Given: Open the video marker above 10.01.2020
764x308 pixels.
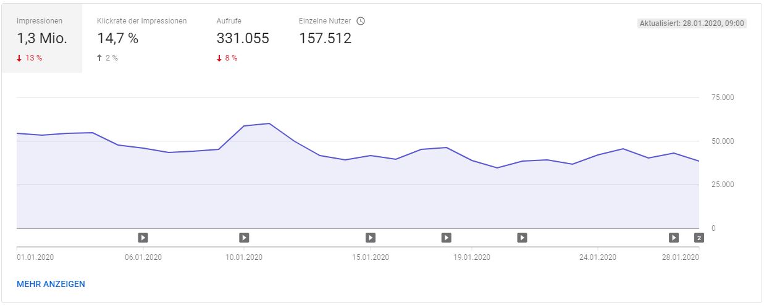Looking at the screenshot, I should [x=244, y=237].
